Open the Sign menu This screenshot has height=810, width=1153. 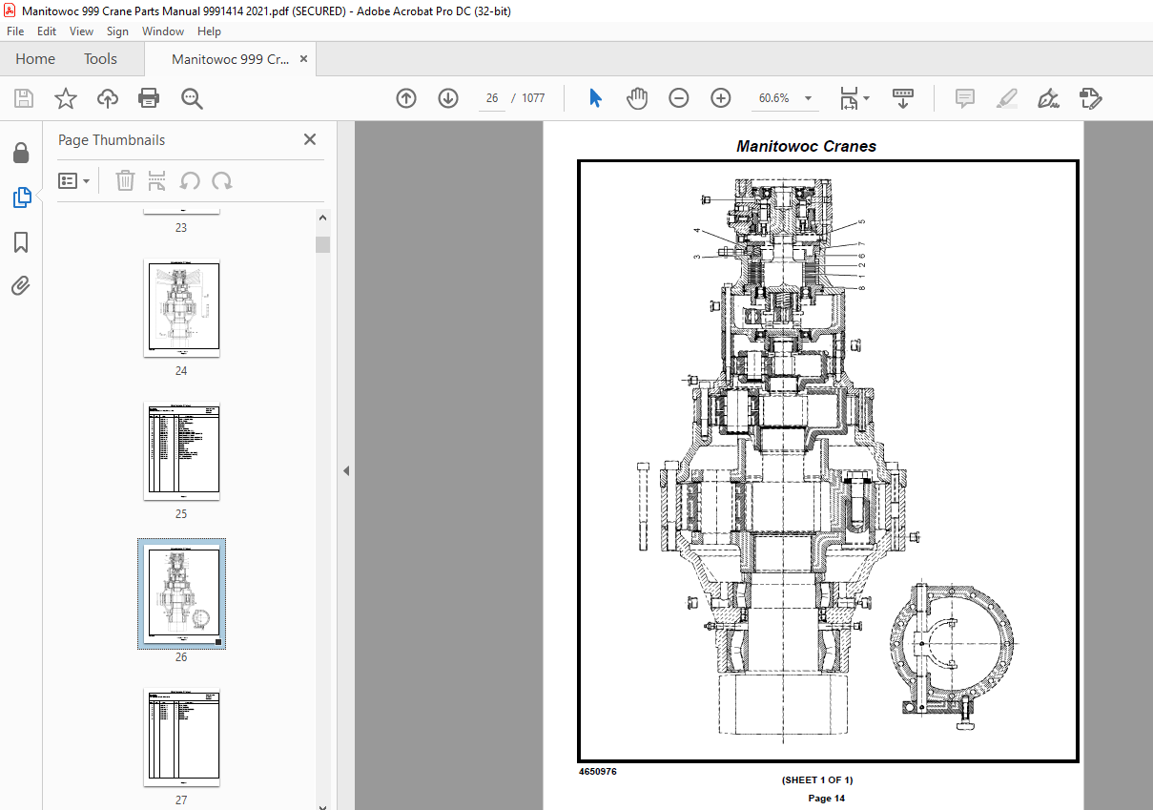tap(117, 31)
